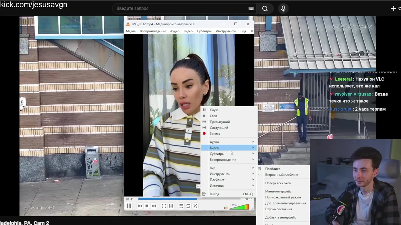The width and height of the screenshot is (401, 225).
Task: Expand the Воспроизведение submenu in context menu
Action: (229, 160)
